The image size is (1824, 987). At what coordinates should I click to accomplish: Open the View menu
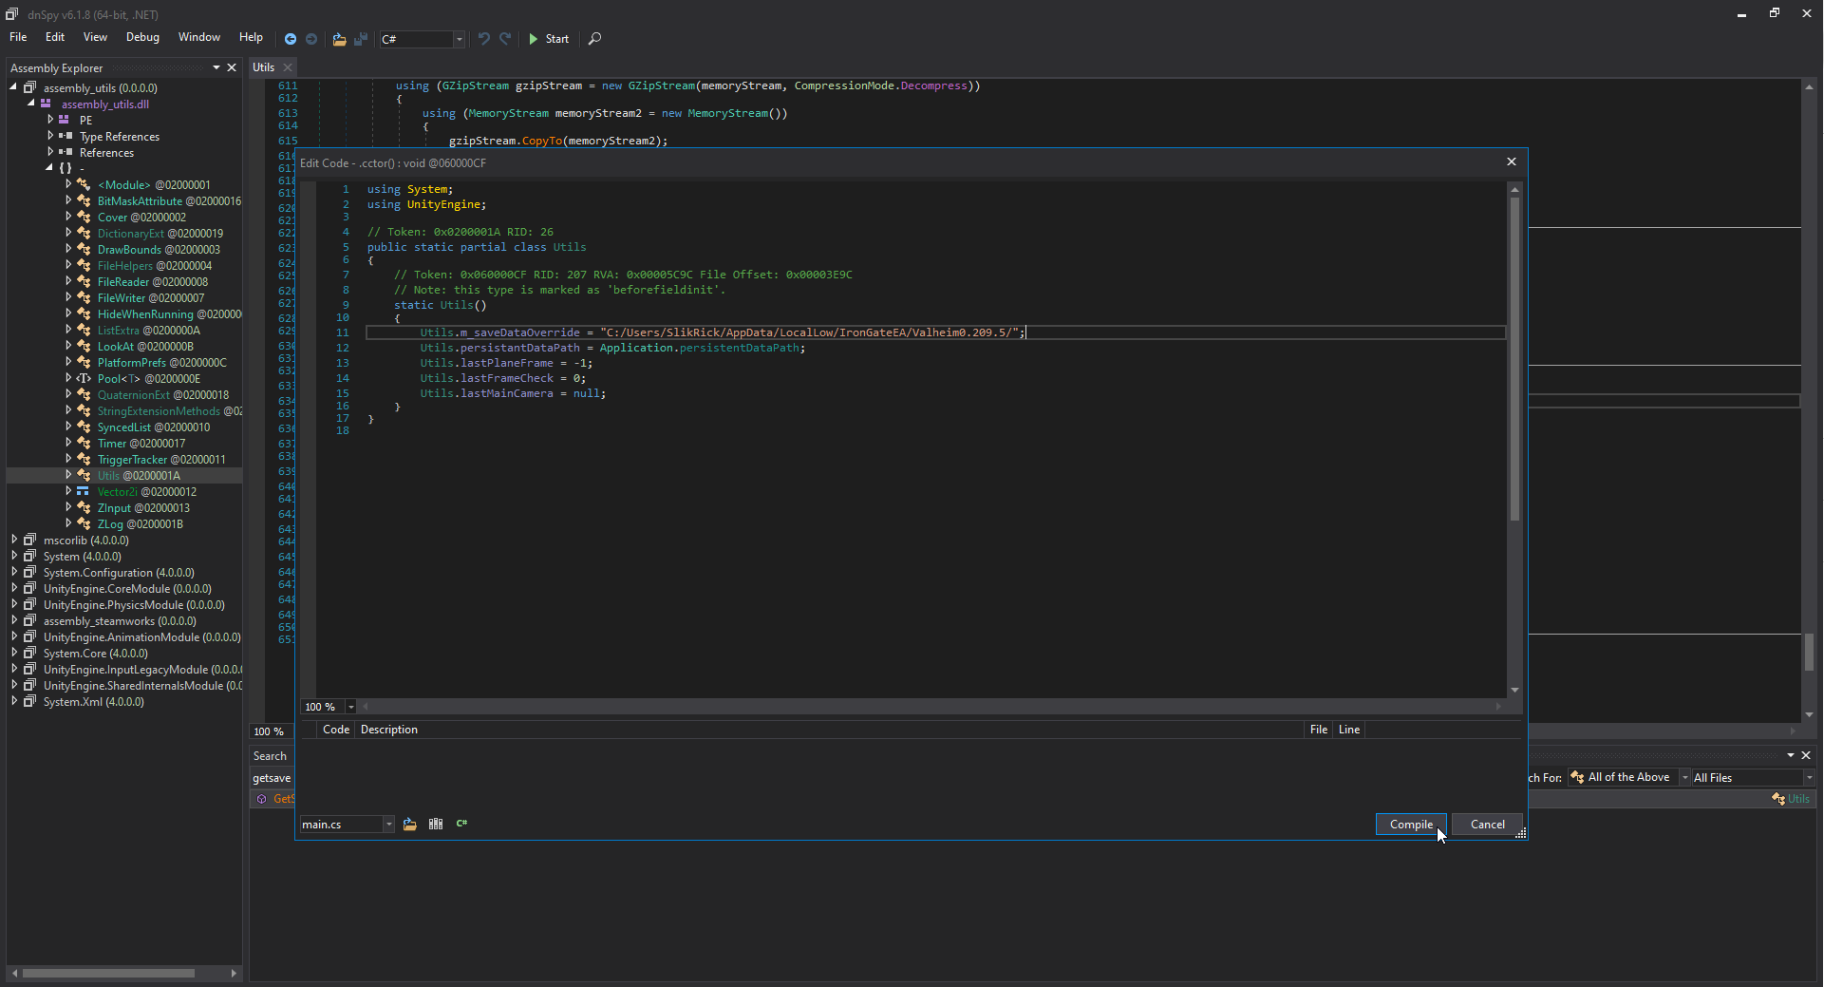coord(95,37)
